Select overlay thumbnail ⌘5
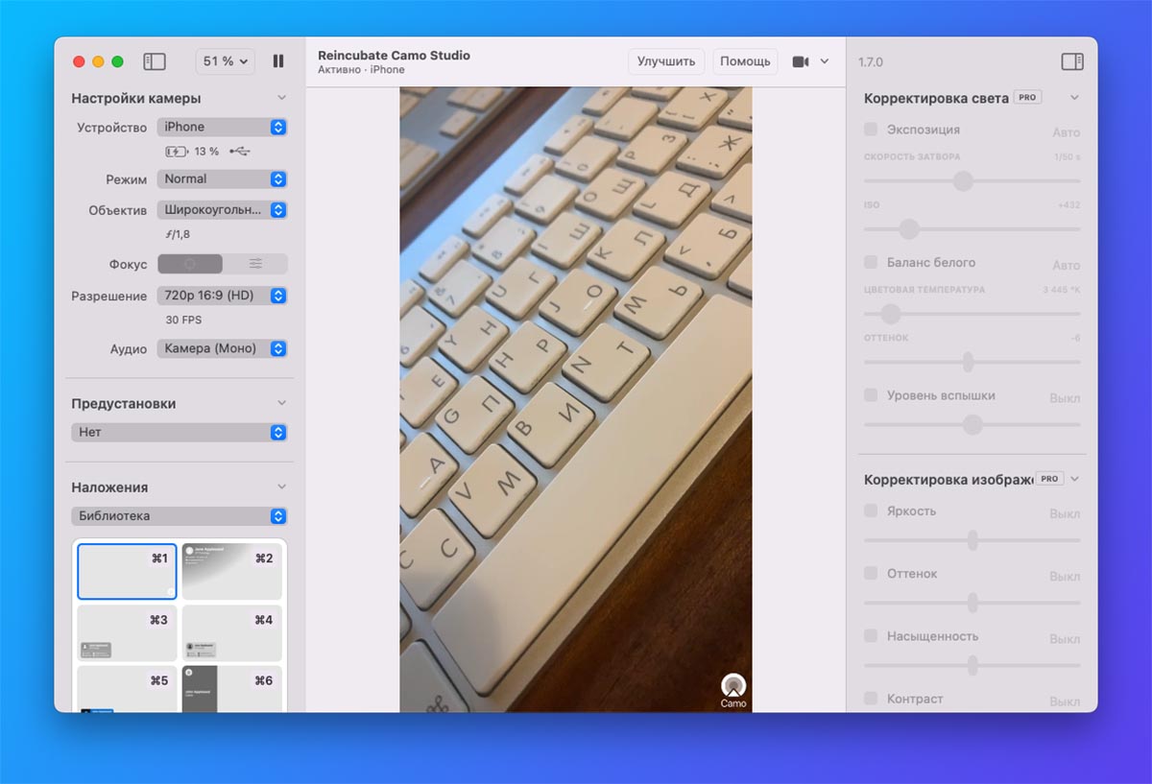This screenshot has width=1152, height=784. [127, 689]
